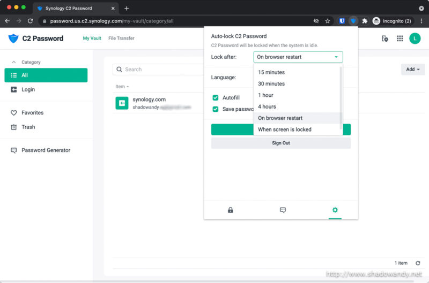The height and width of the screenshot is (283, 429).
Task: Open the Bitwarden extension icon
Action: (x=342, y=21)
